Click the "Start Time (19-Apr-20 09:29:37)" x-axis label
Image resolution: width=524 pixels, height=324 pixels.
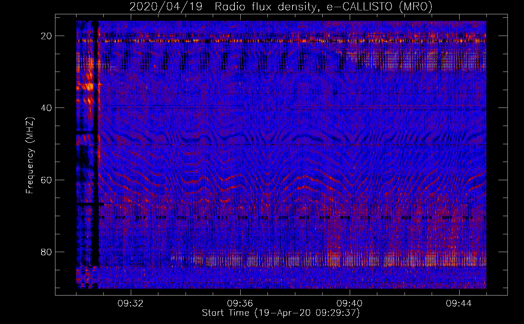coord(281,313)
